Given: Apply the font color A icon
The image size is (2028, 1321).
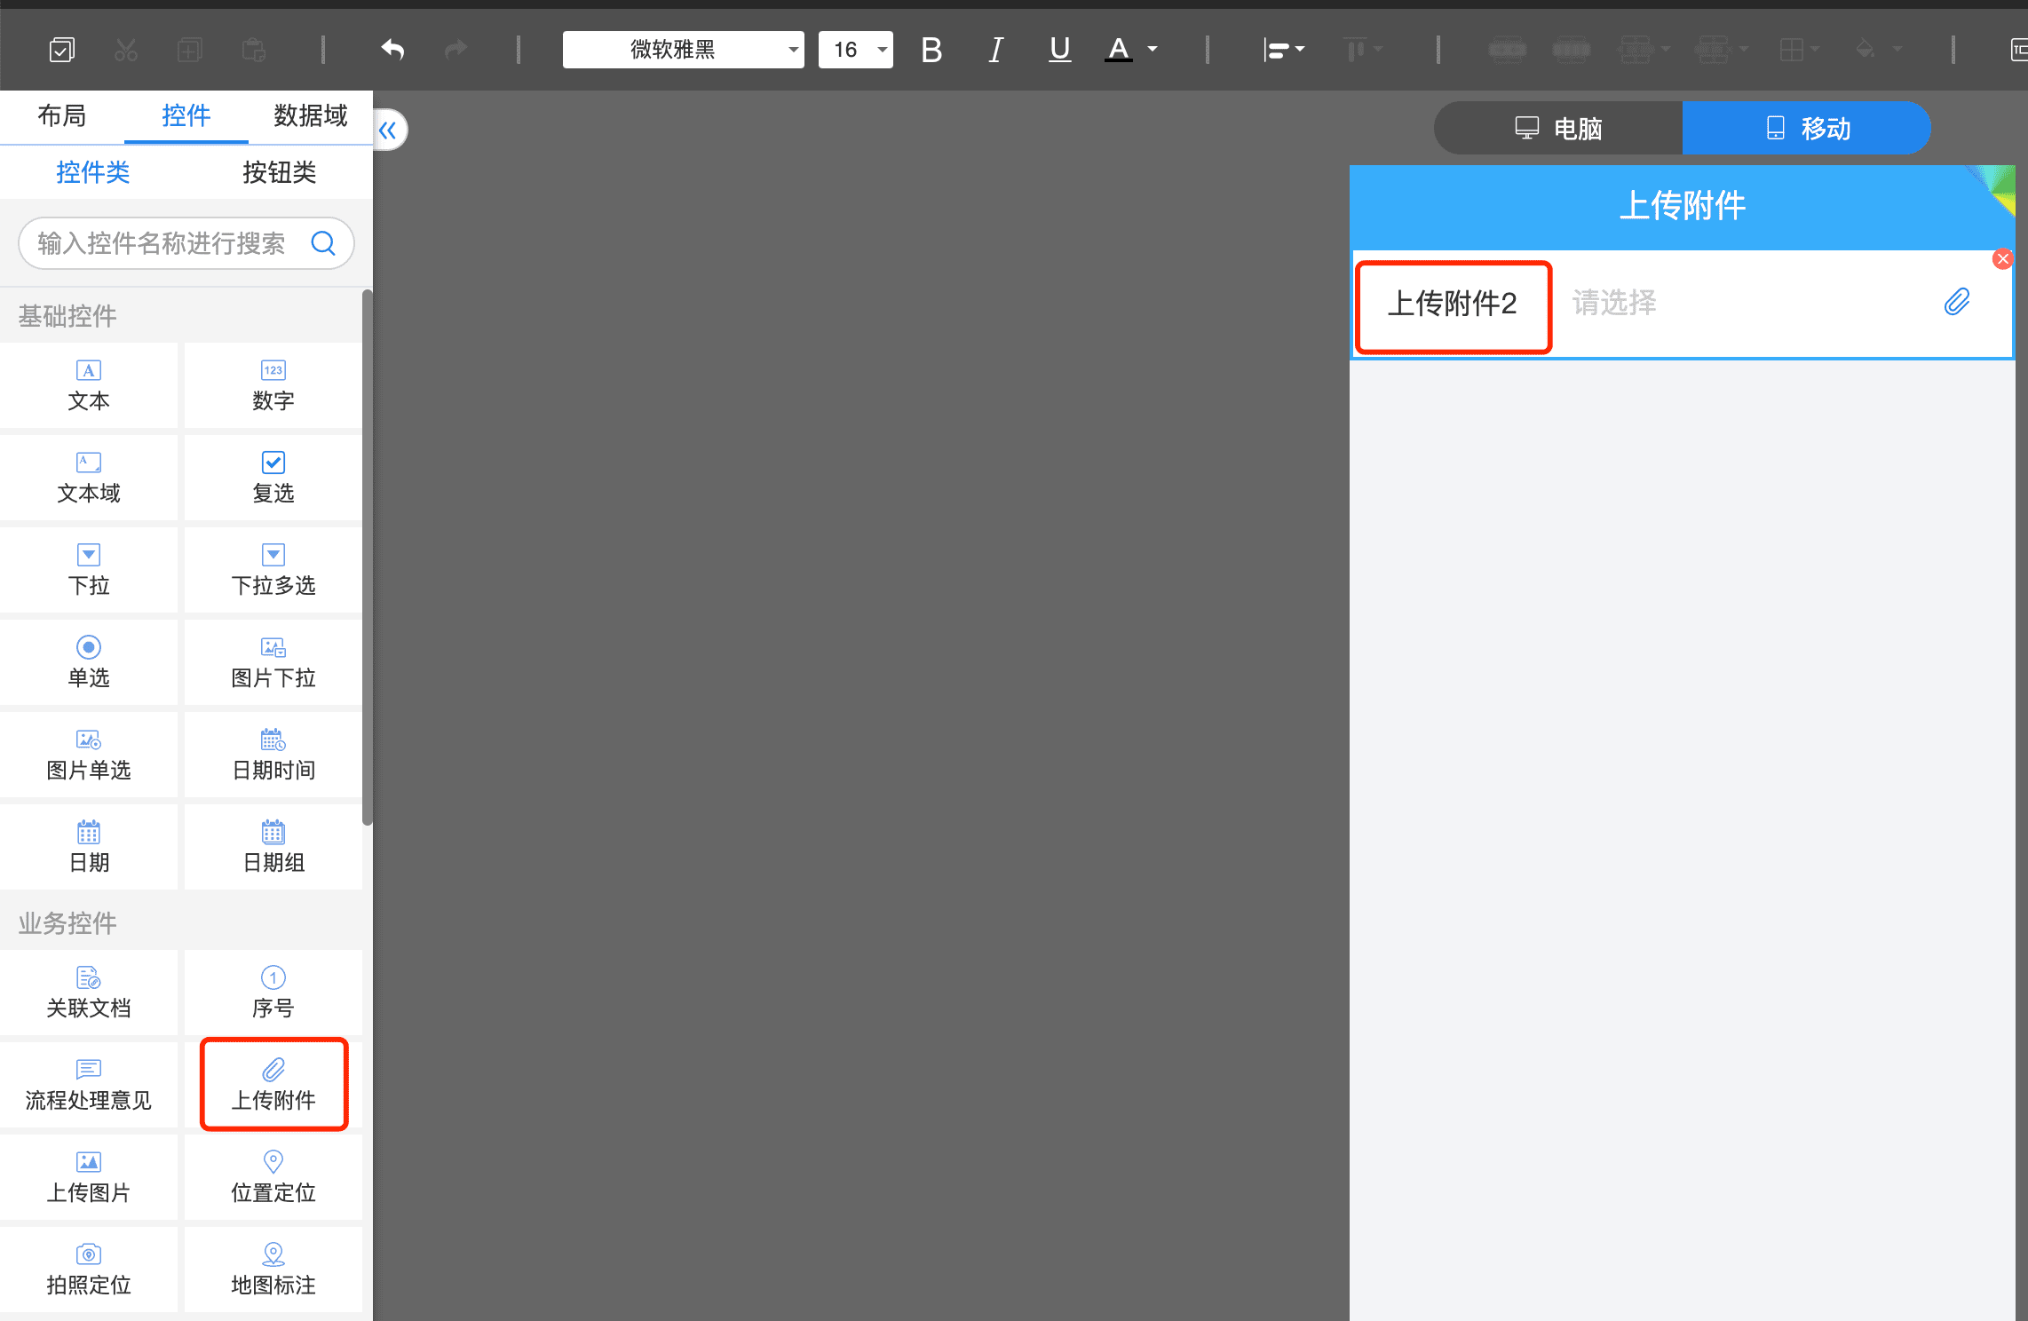Looking at the screenshot, I should [1119, 50].
